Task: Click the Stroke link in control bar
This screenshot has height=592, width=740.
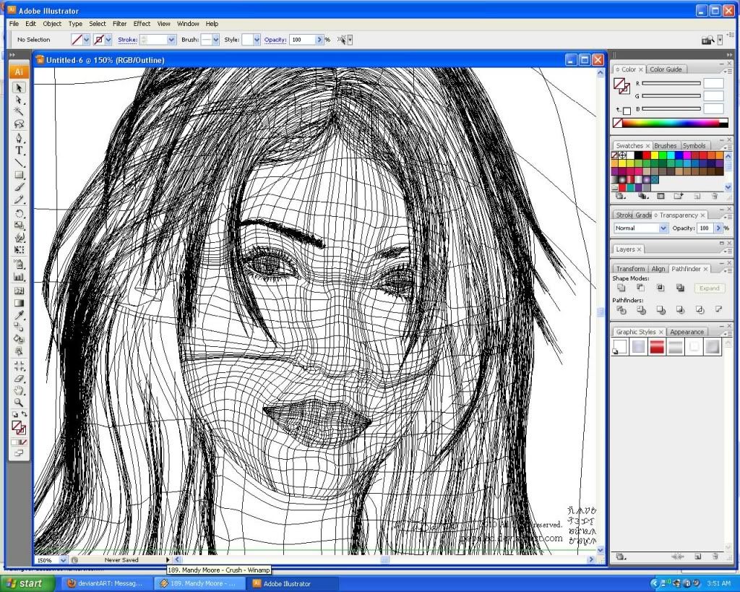Action: tap(127, 40)
